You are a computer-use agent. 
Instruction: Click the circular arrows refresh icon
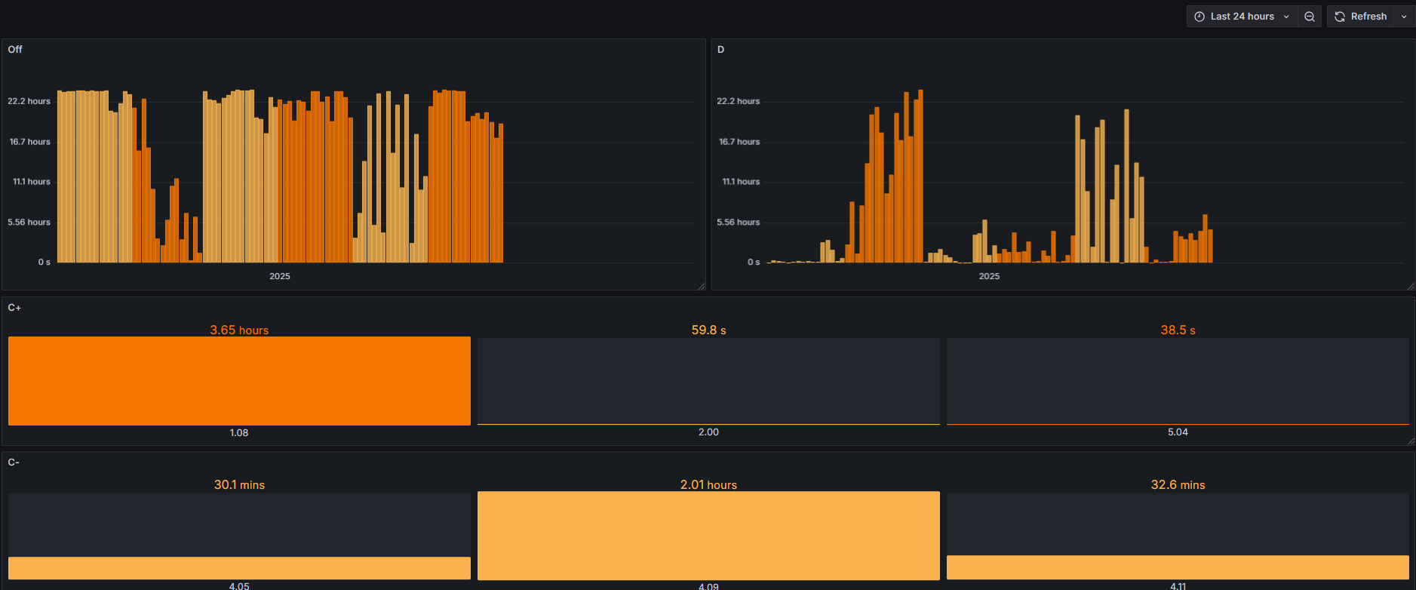click(x=1340, y=17)
